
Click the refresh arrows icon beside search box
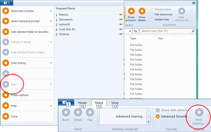[x=135, y=31]
